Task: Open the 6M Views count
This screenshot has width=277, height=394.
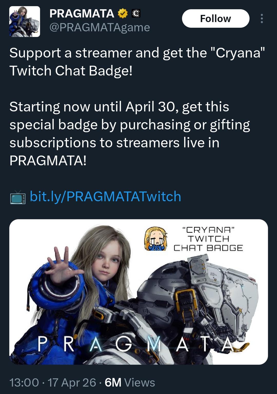Action: (x=130, y=382)
